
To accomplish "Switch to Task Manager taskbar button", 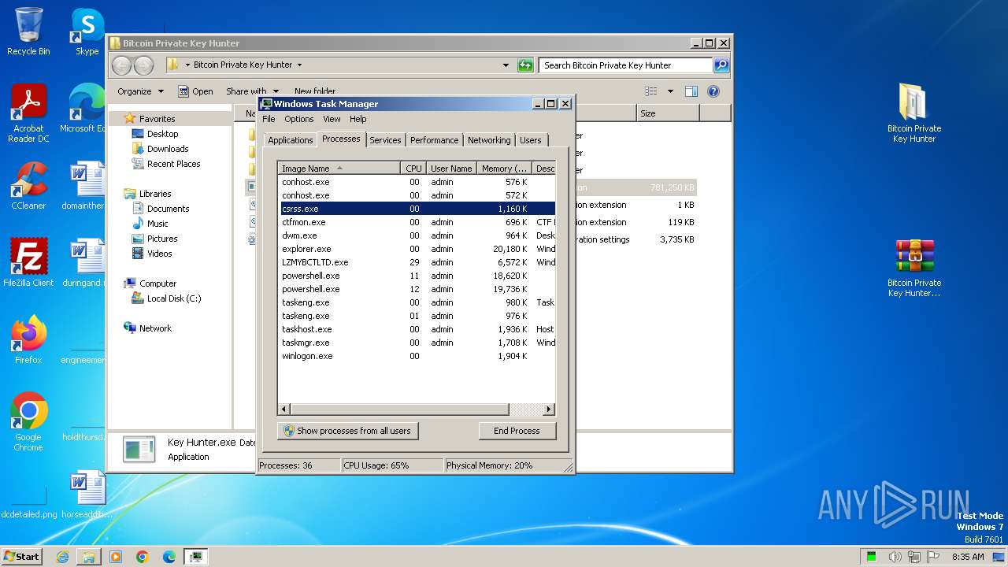I will click(196, 557).
